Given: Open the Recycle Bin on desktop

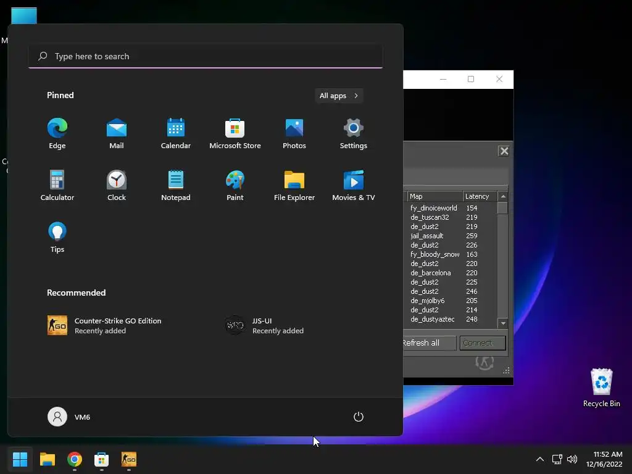Looking at the screenshot, I should click(x=601, y=388).
